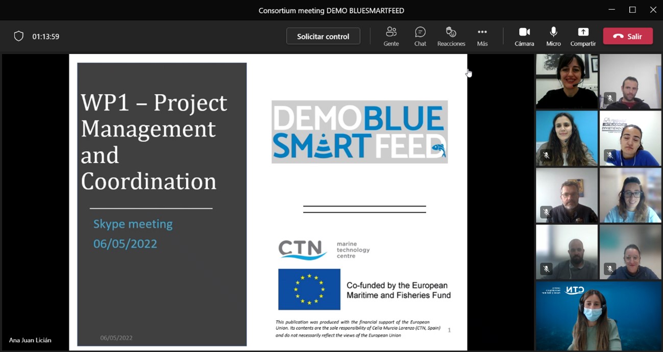Viewport: 663px width, 352px height.
Task: Click the muted mic icon on man in red shirt
Action: click(610, 98)
